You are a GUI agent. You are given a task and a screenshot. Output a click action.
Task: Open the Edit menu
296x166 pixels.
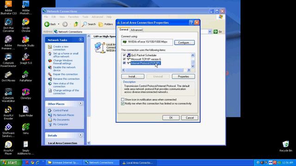pos(54,17)
